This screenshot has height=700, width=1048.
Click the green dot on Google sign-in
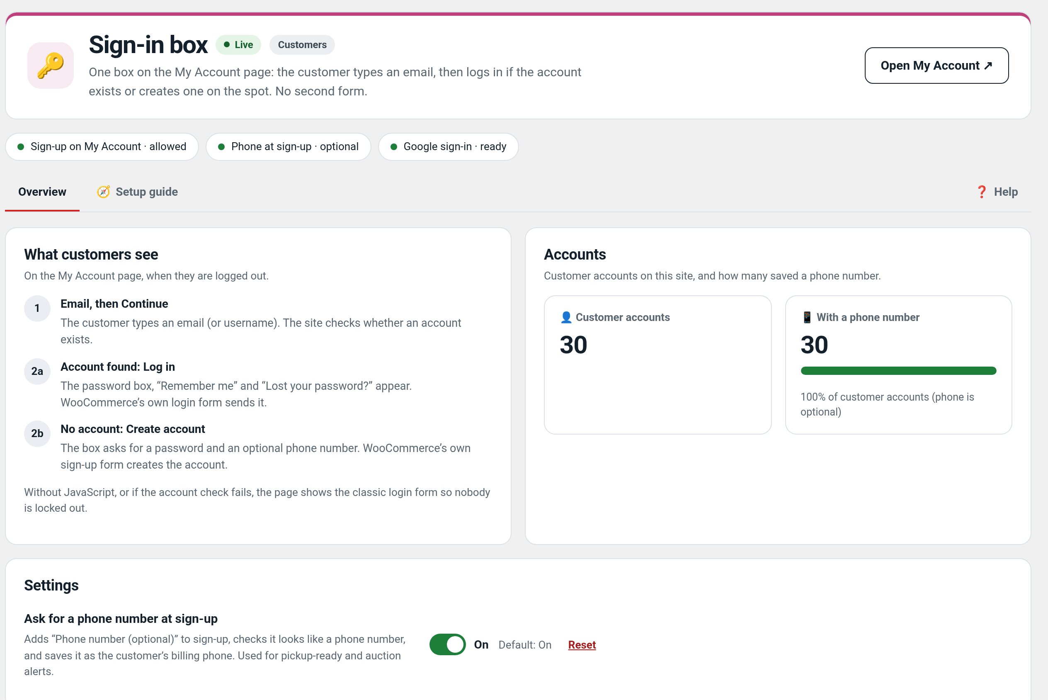click(x=393, y=147)
